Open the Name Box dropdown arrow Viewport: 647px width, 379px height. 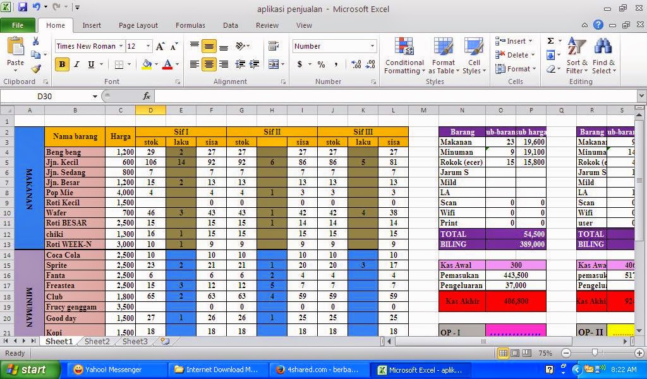95,97
